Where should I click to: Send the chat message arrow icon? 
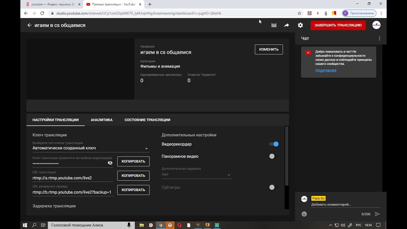pos(377,214)
